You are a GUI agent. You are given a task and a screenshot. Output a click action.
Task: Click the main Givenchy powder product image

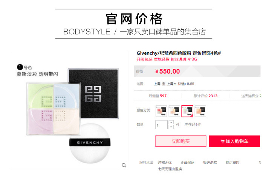tap(69, 110)
